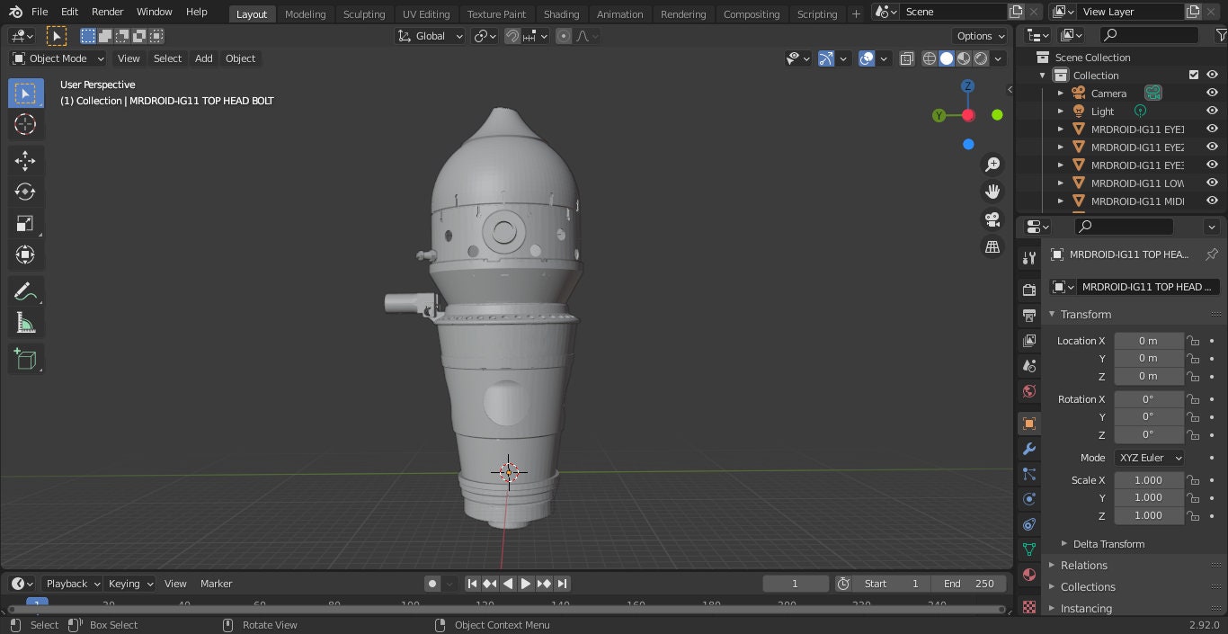Switch to Material Properties sphere icon

point(1028,575)
